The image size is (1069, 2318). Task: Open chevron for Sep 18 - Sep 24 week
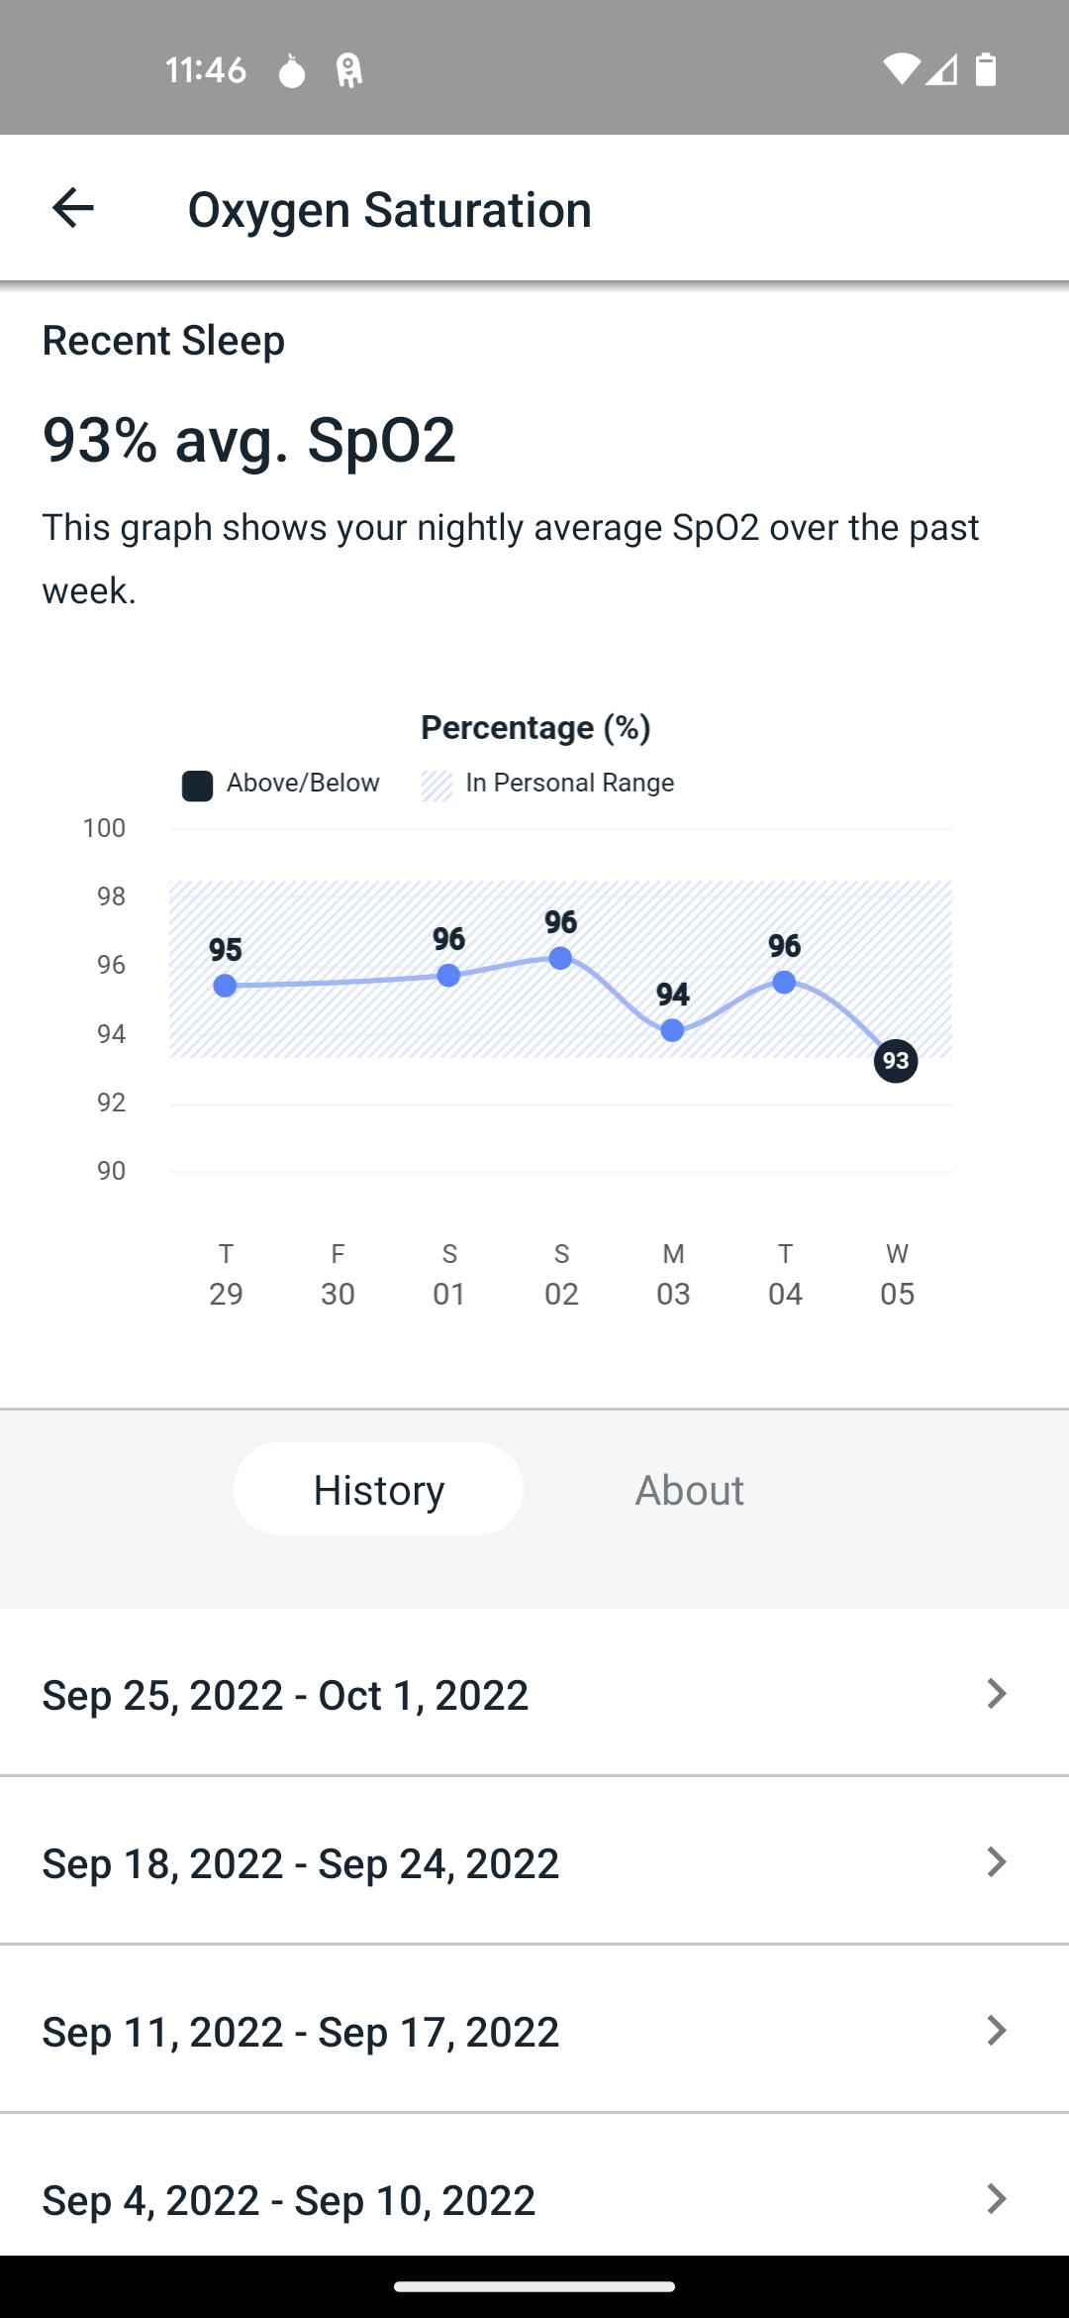(997, 1861)
